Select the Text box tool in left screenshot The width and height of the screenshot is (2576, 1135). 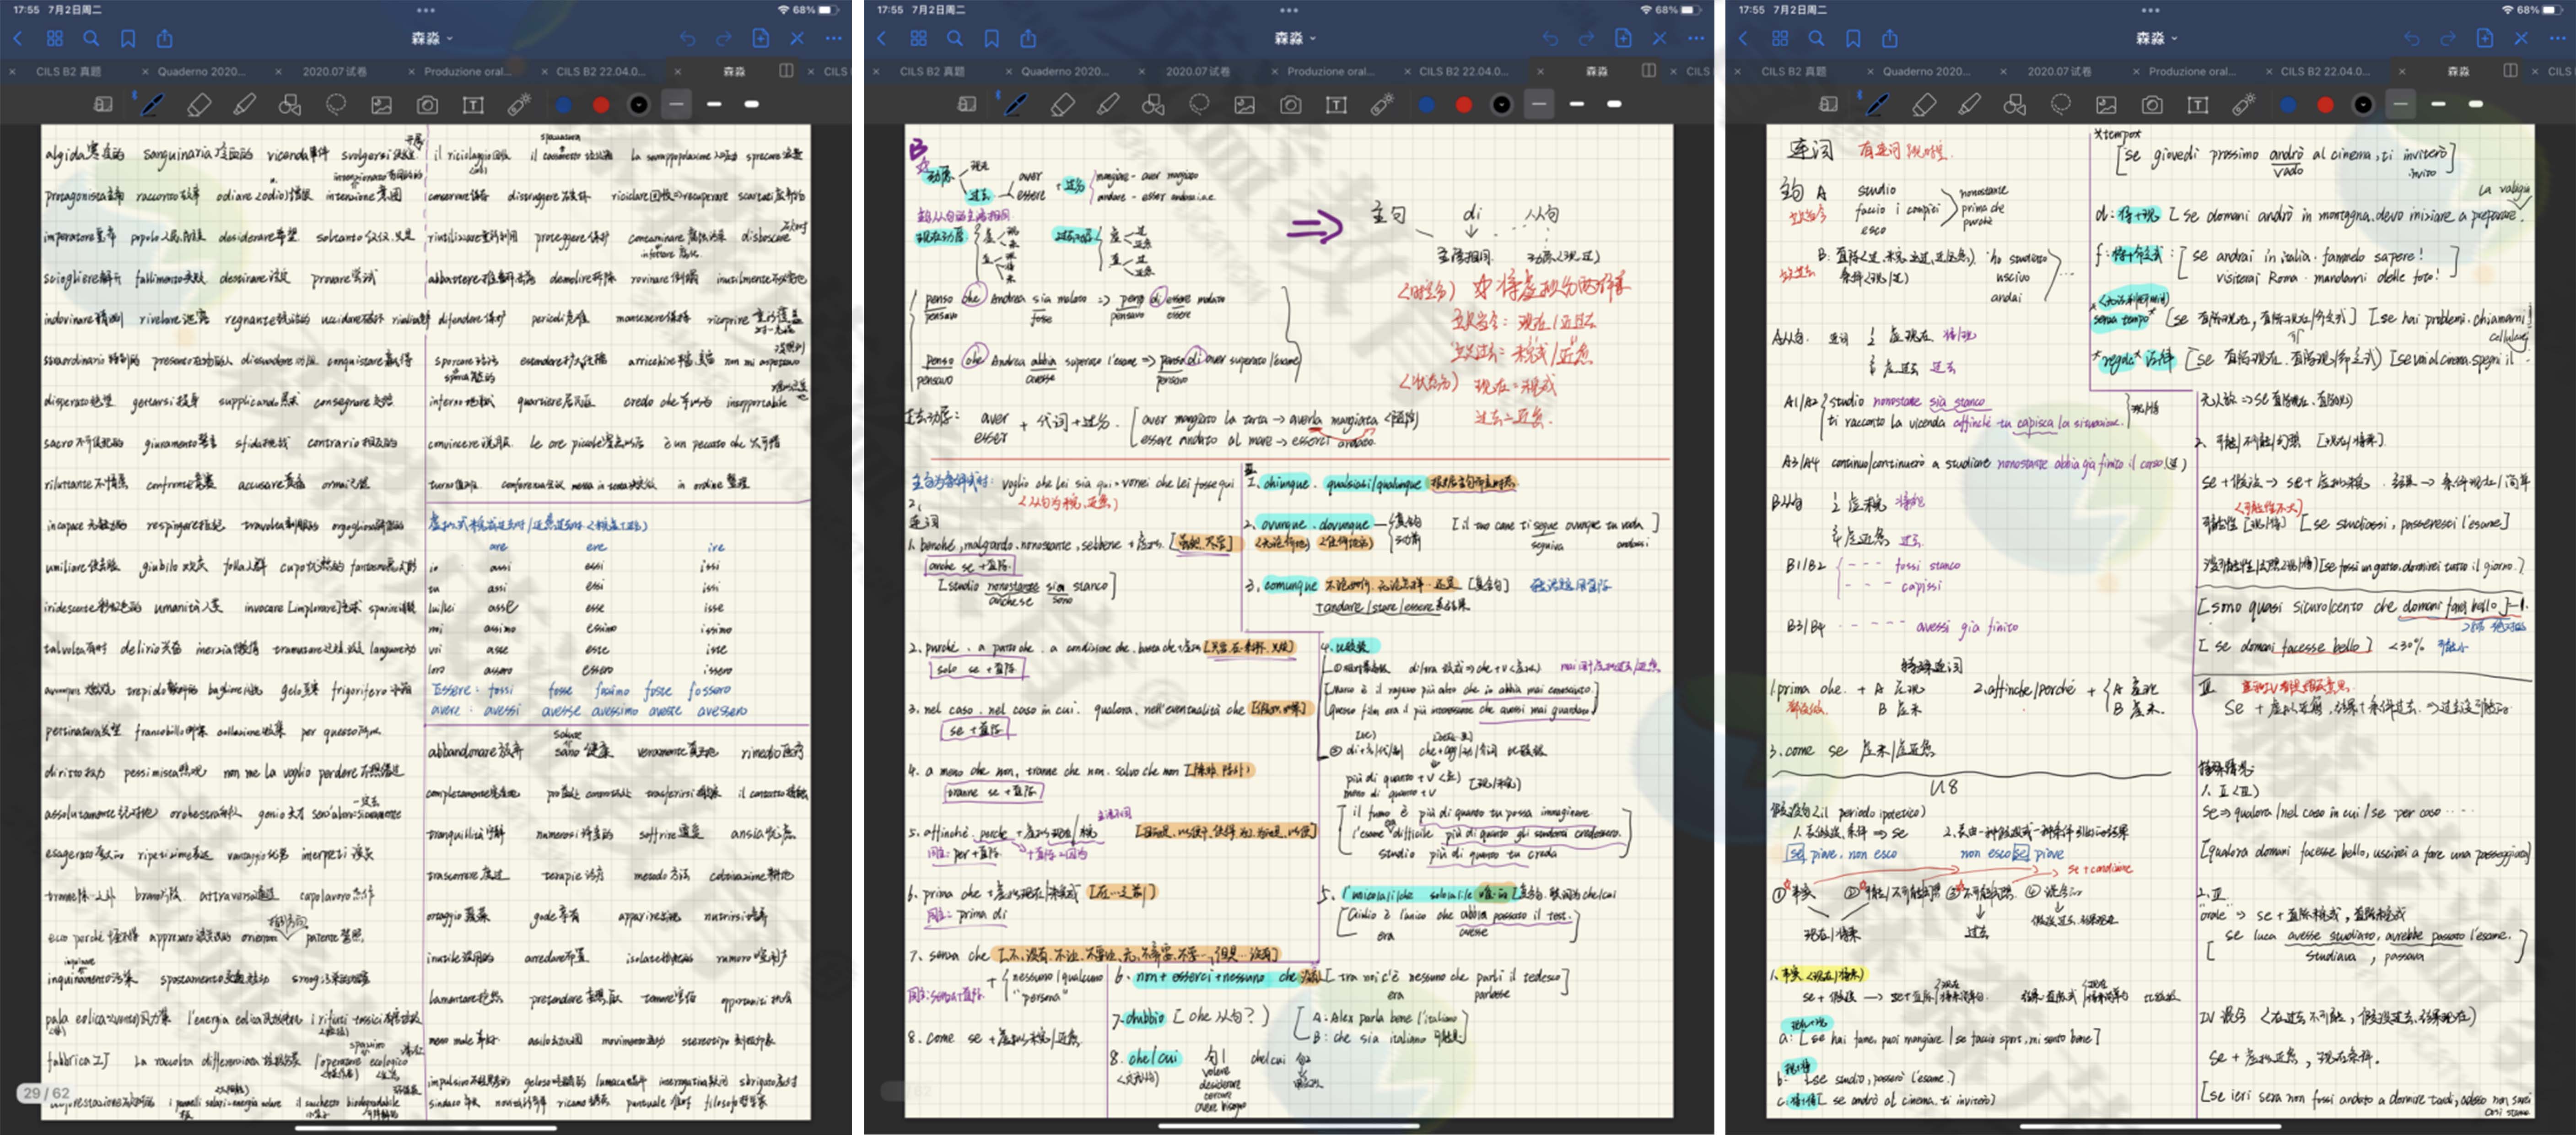(473, 104)
